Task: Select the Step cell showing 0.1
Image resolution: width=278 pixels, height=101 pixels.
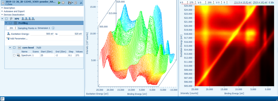Action: tap(71, 55)
